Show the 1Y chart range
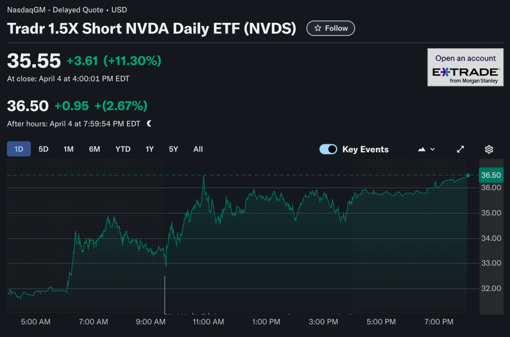 [x=149, y=149]
